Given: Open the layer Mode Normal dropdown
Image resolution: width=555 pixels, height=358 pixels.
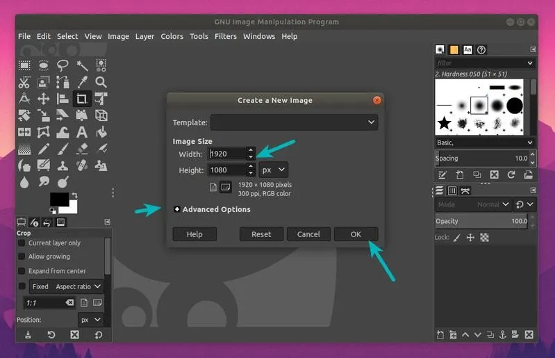Looking at the screenshot, I should click(473, 204).
